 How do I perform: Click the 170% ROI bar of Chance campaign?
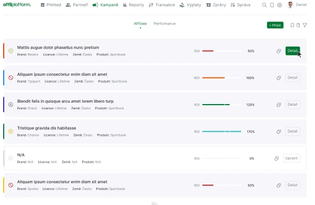221,131
